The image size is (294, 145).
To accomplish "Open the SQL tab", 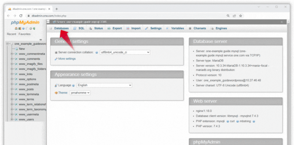I will (81, 29).
